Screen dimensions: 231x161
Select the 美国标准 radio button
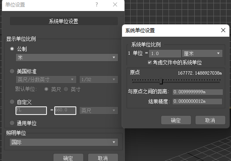tap(12, 71)
